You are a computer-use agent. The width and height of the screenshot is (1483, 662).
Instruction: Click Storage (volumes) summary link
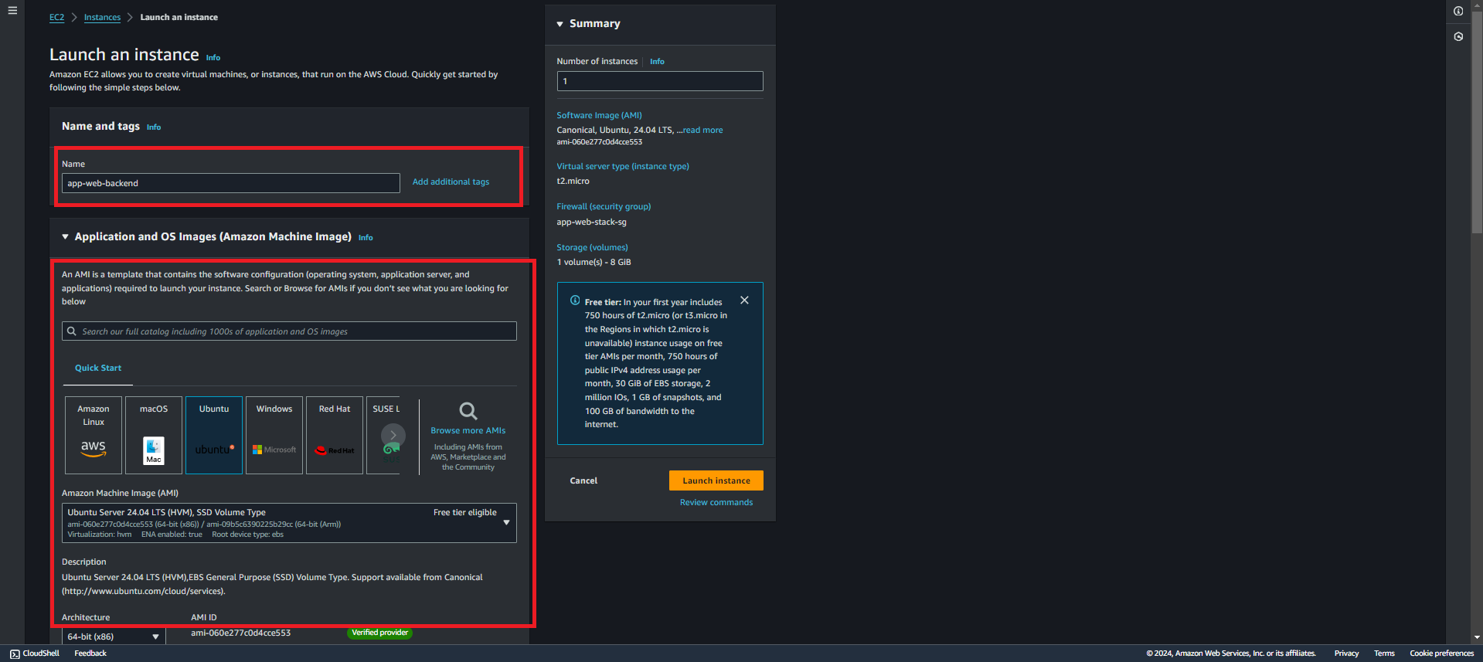tap(593, 248)
